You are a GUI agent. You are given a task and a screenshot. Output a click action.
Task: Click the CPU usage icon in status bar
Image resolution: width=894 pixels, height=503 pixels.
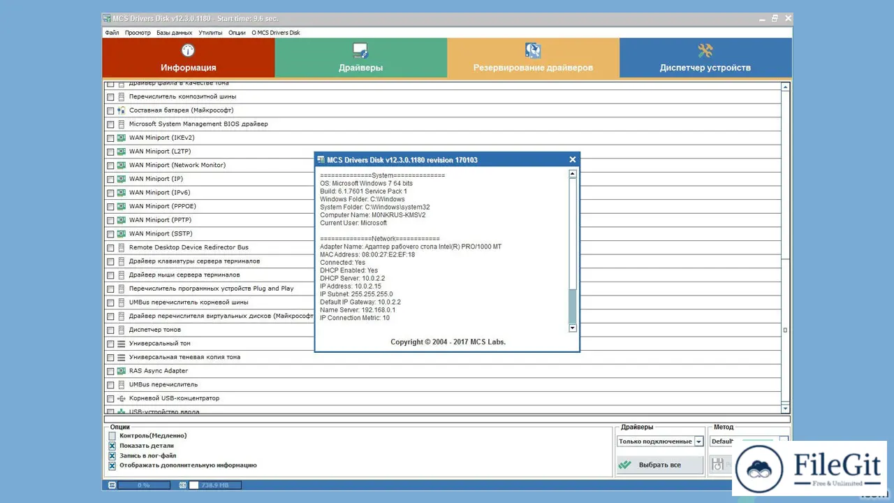click(x=112, y=485)
